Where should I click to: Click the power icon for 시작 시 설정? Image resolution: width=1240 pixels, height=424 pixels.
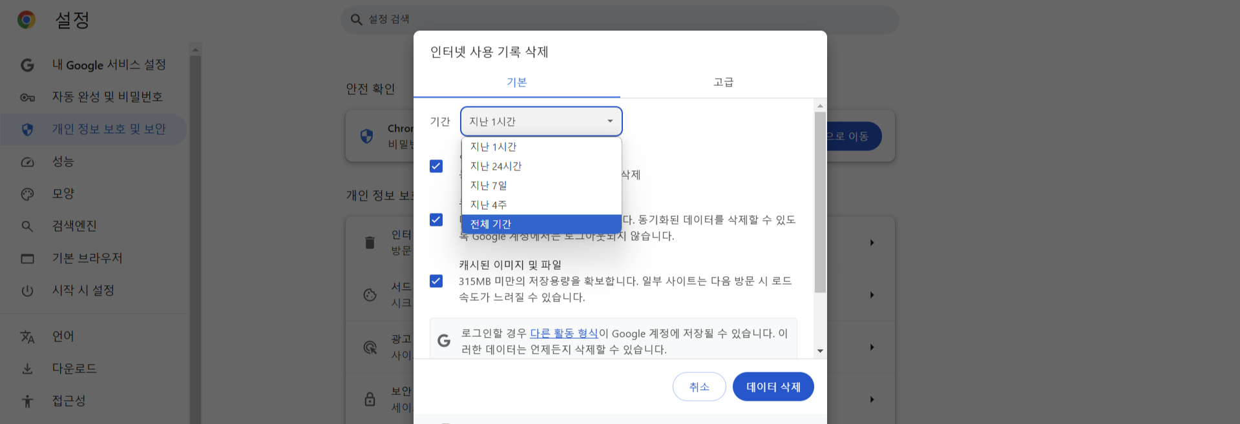27,291
